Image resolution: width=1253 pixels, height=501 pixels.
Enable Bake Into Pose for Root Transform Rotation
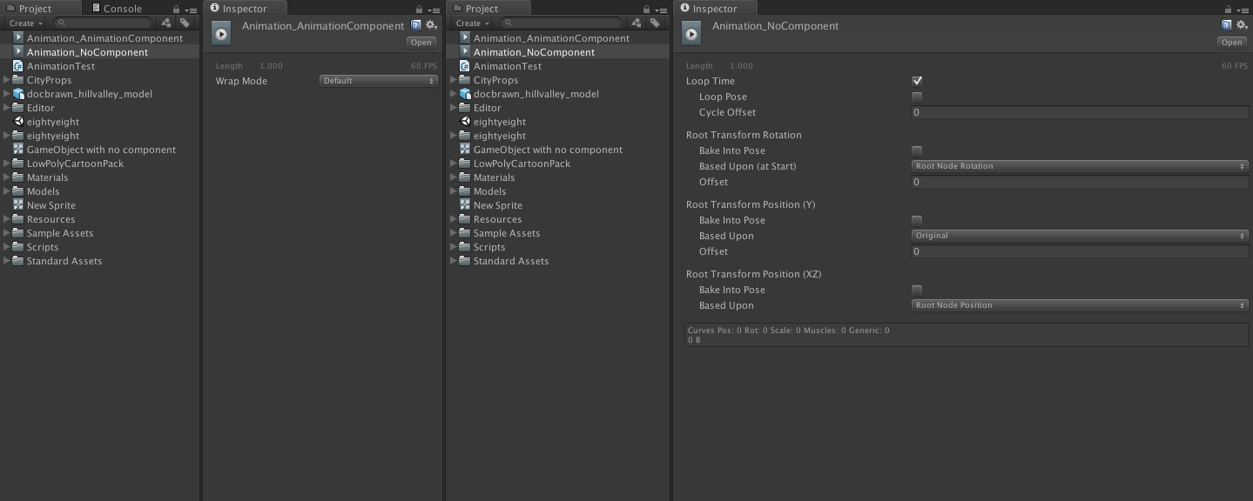917,150
